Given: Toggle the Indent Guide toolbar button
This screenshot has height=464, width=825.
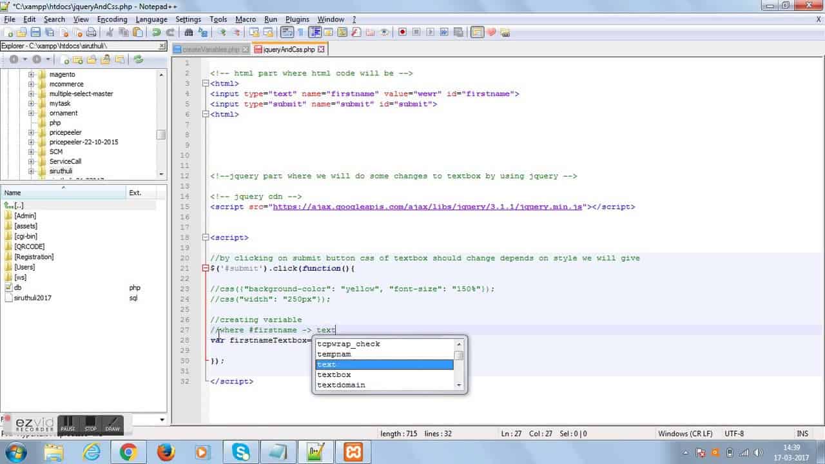Looking at the screenshot, I should tap(315, 32).
